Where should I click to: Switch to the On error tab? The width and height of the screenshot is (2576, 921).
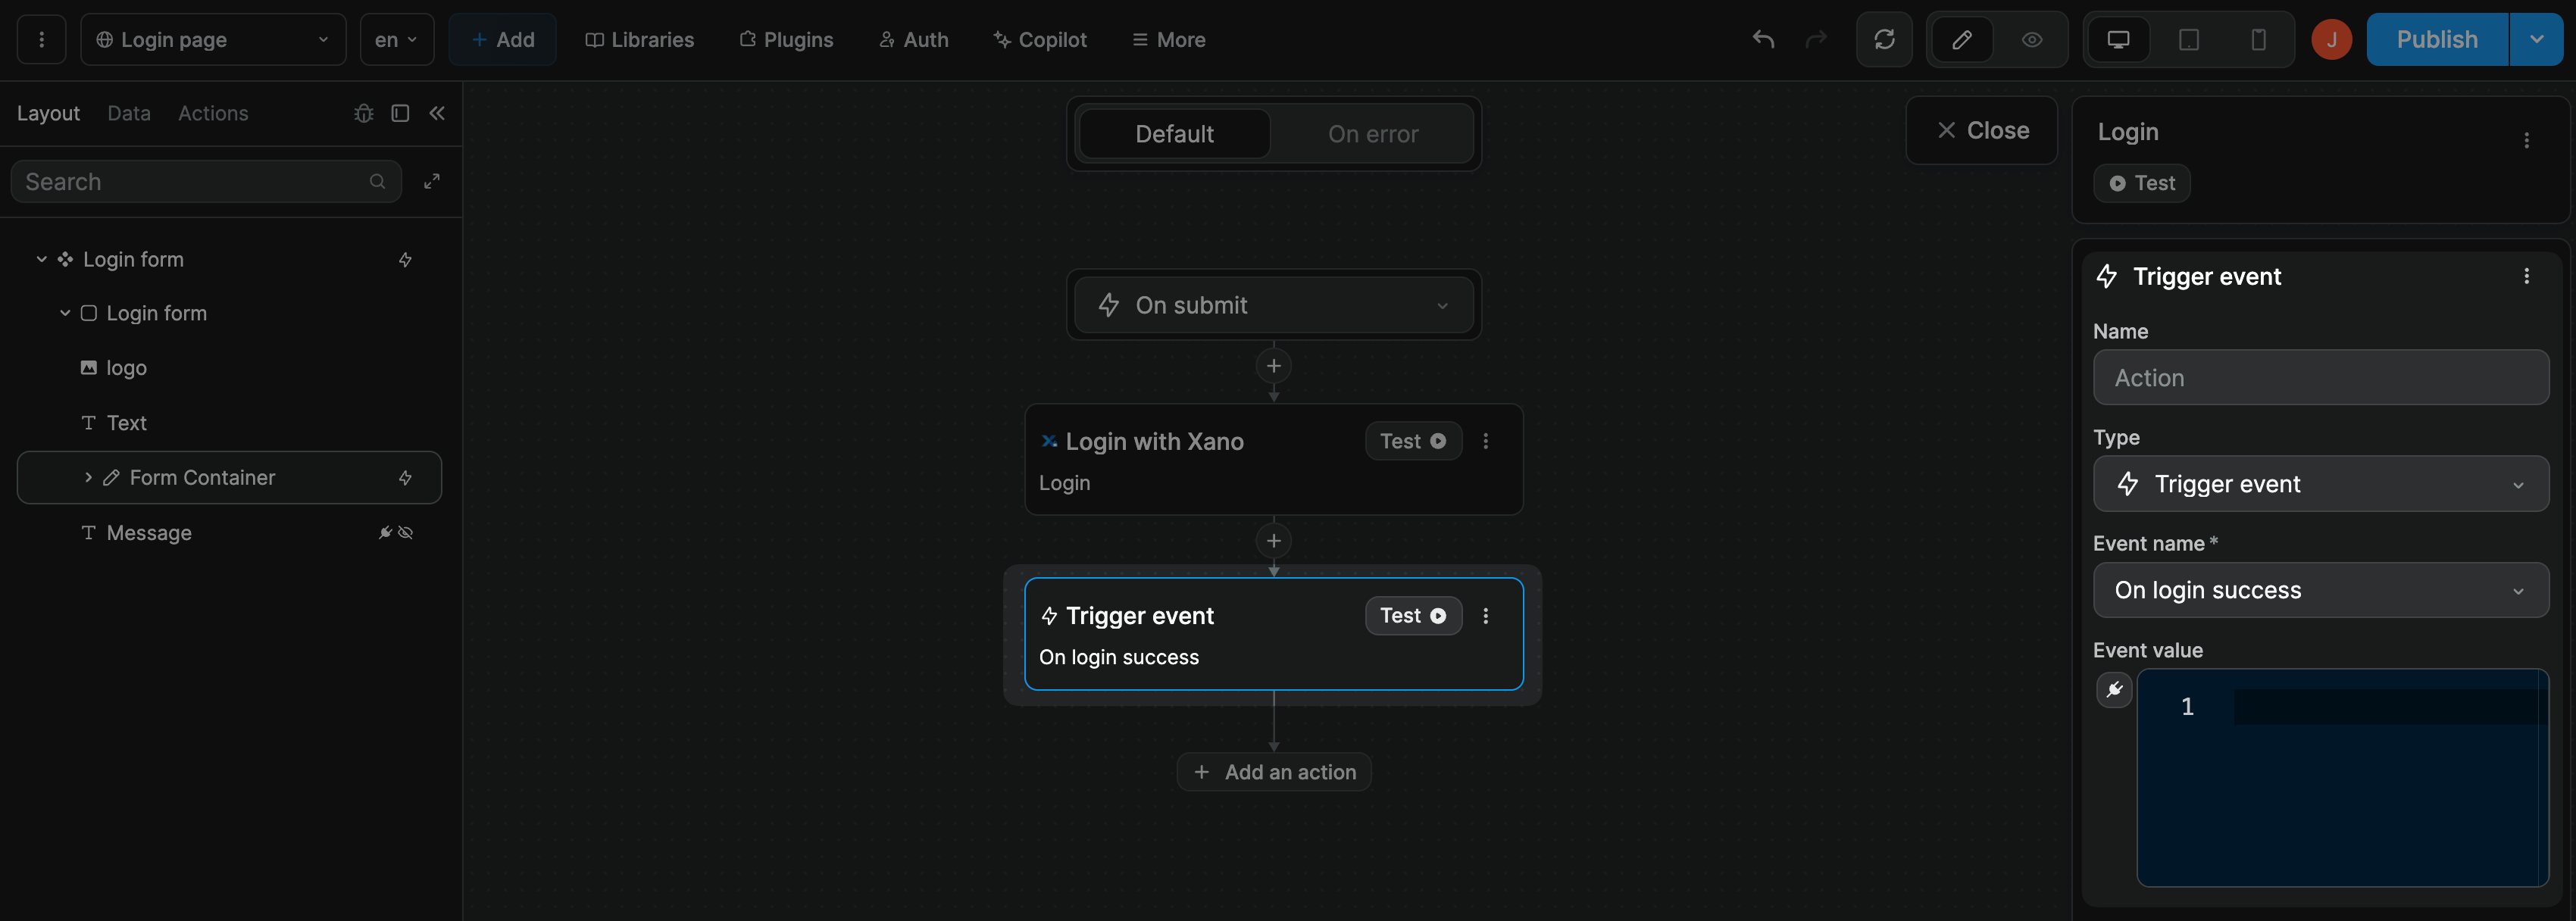click(1372, 133)
